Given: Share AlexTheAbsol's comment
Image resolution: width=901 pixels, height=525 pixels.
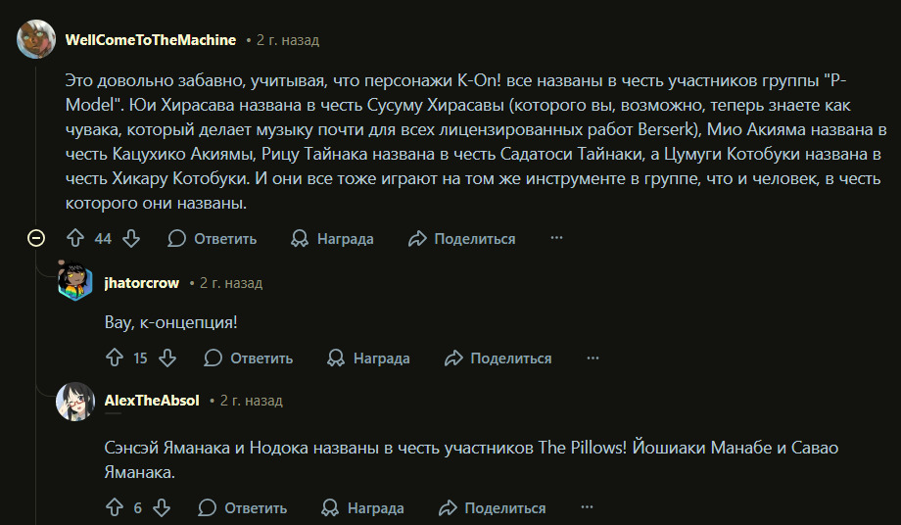Looking at the screenshot, I should pos(493,508).
